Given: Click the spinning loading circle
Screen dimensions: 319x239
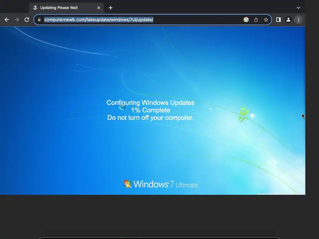Looking at the screenshot, I should click(122, 107).
